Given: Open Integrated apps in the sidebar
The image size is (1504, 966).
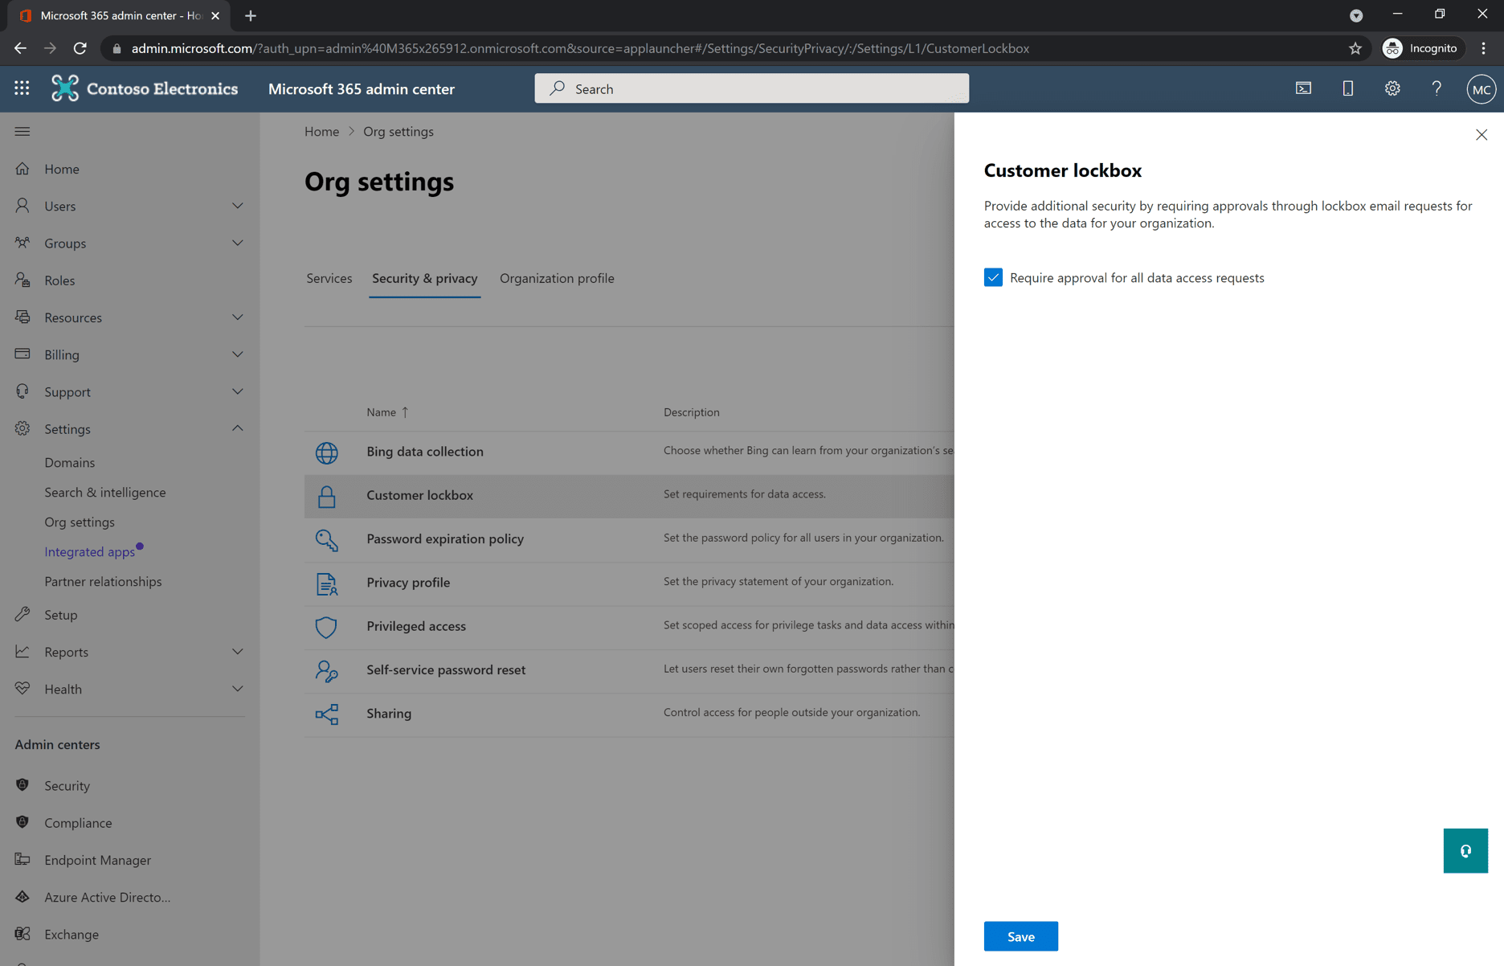Looking at the screenshot, I should tap(89, 551).
